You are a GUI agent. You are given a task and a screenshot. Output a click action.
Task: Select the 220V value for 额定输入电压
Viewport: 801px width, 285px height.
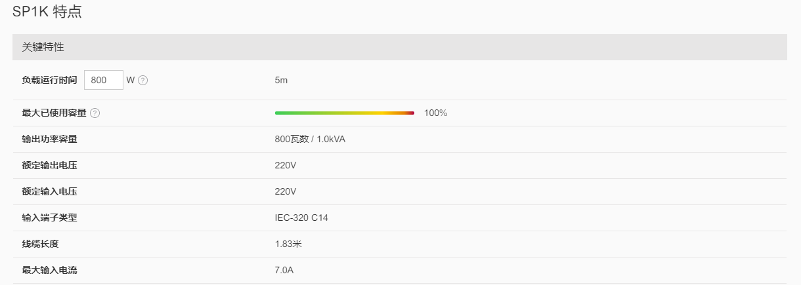[286, 191]
